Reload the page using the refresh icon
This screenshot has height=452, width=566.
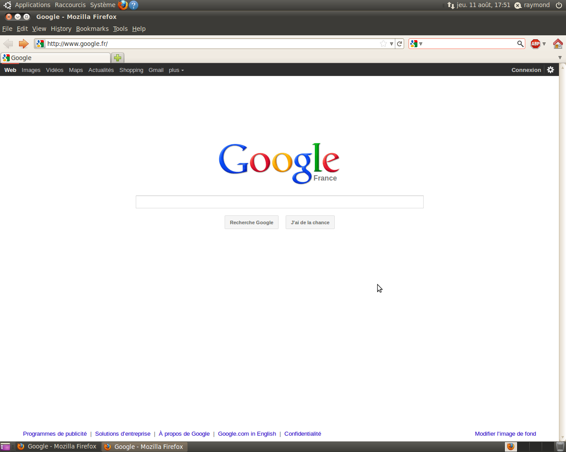(x=400, y=44)
